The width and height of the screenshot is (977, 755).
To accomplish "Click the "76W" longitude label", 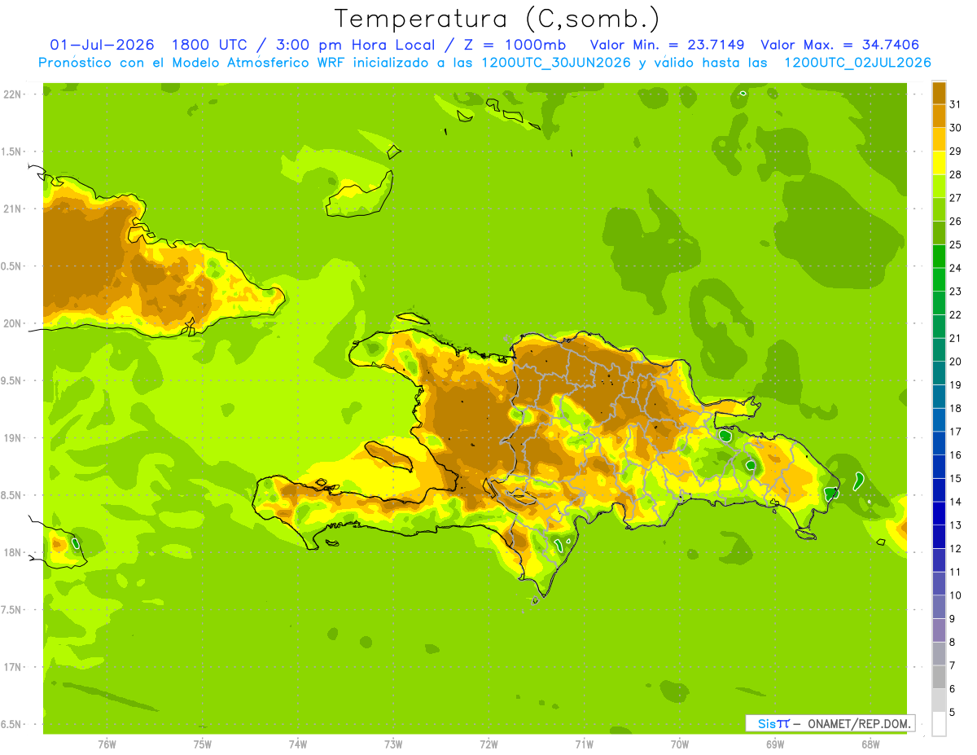I will tap(107, 744).
